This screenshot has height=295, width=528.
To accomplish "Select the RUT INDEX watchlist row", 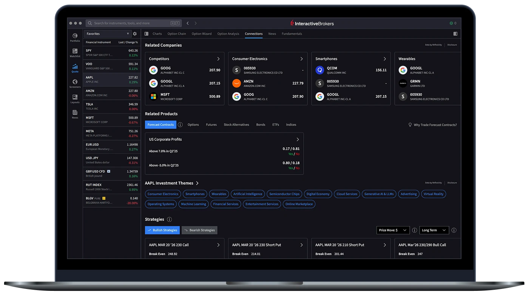I will 112,187.
